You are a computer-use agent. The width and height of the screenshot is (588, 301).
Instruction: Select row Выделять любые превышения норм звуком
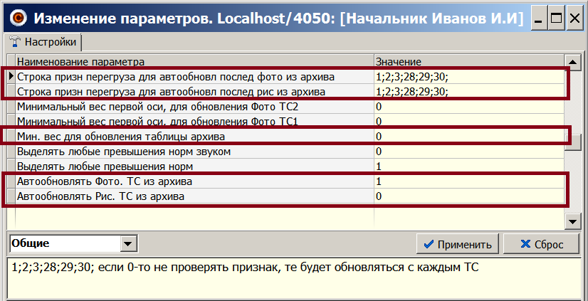click(194, 151)
